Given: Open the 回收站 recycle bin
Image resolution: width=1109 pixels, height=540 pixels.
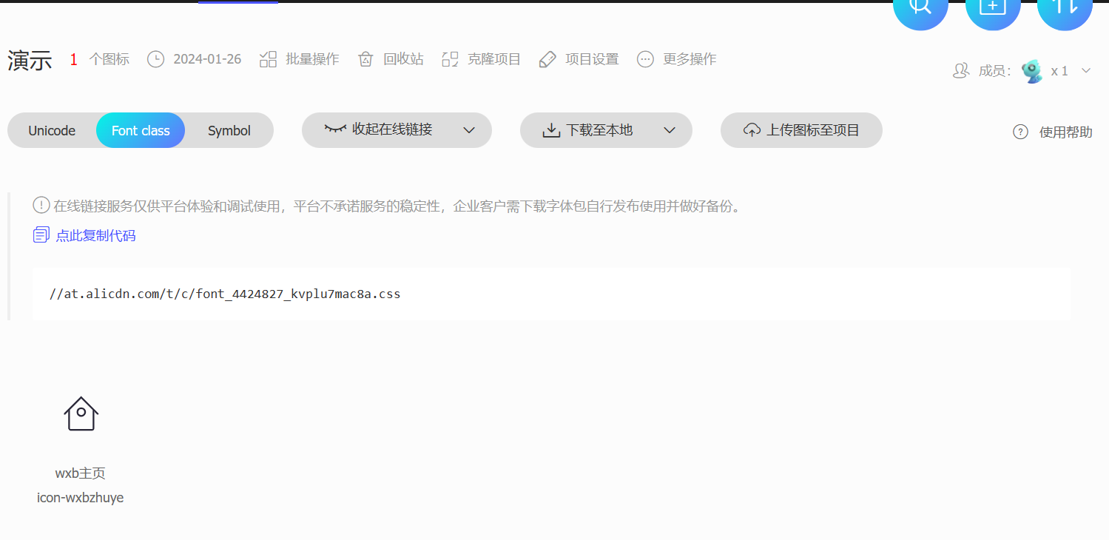Looking at the screenshot, I should point(390,58).
